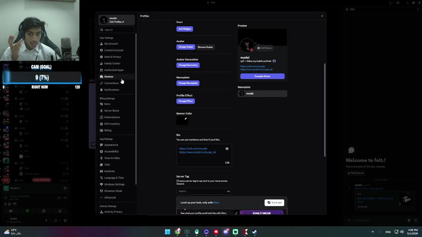Click the profile settings content scrollbar
The height and width of the screenshot is (237, 422).
click(x=325, y=110)
